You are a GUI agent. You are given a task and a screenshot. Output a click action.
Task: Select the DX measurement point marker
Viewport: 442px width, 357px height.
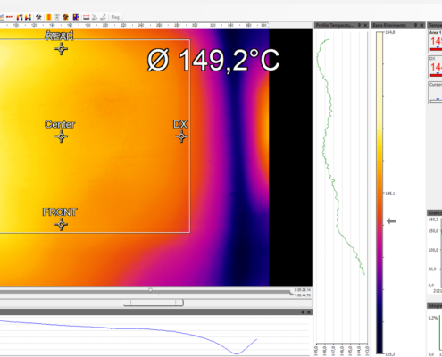(x=181, y=137)
